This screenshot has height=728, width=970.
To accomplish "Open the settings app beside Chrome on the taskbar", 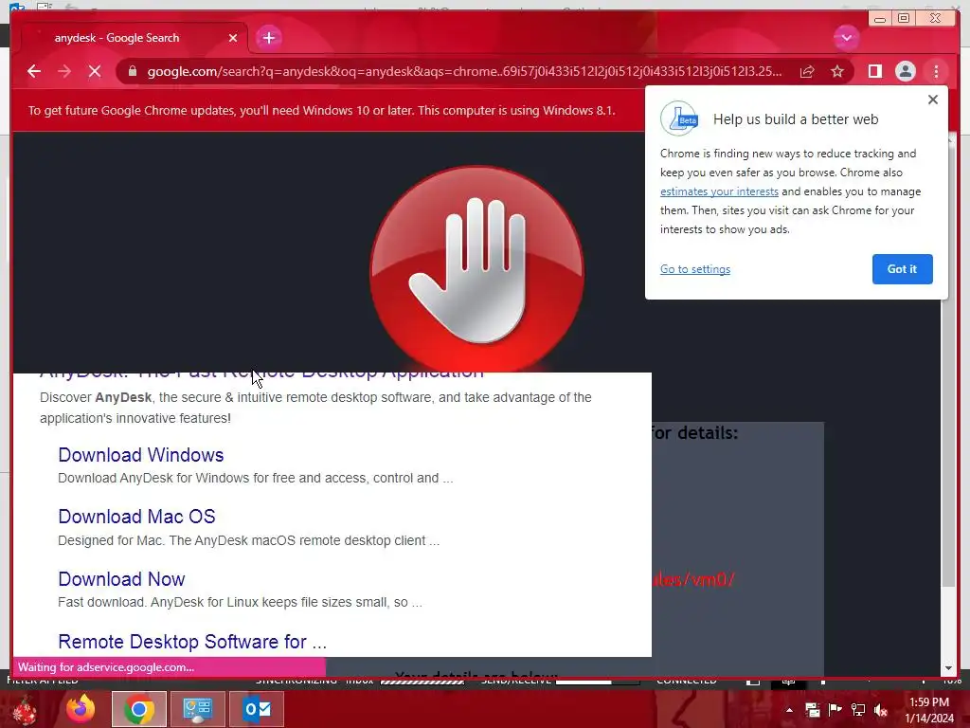I will coord(198,709).
